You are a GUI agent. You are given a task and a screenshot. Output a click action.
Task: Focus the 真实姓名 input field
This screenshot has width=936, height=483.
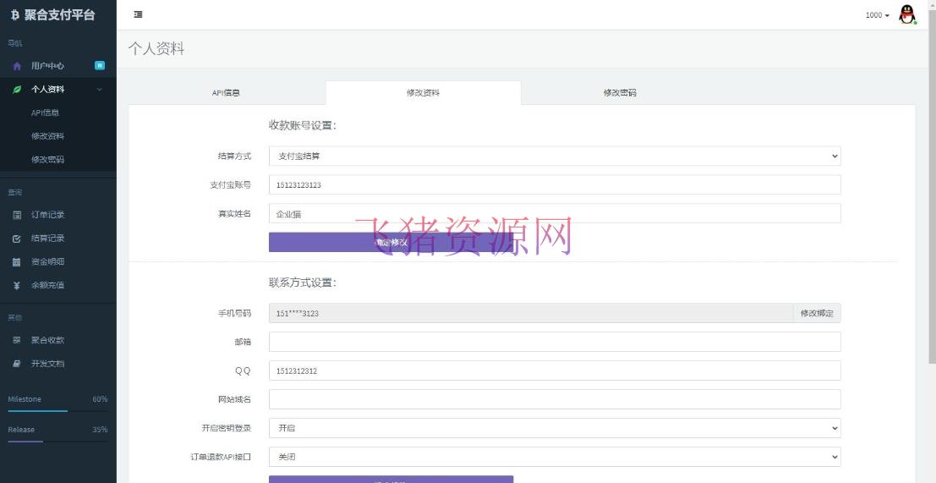coord(555,213)
